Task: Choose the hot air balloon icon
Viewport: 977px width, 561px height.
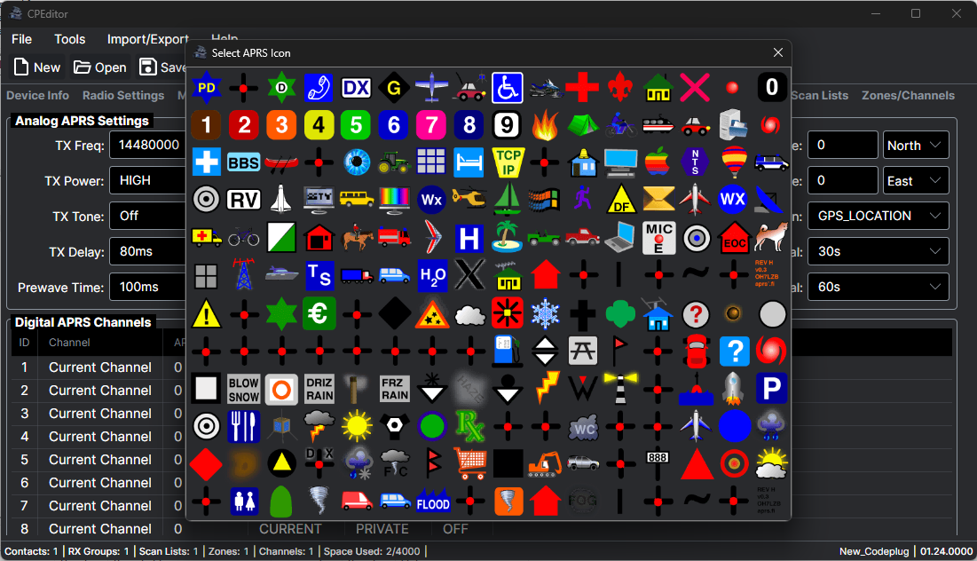Action: click(x=733, y=162)
